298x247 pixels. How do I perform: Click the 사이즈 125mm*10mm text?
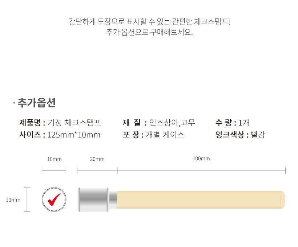tap(60, 135)
